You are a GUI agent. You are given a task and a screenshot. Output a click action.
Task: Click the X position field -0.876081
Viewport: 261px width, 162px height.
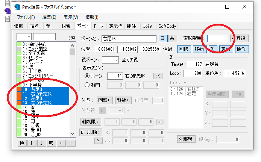[105, 49]
